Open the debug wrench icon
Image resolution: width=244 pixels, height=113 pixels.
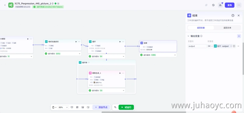pos(115,107)
